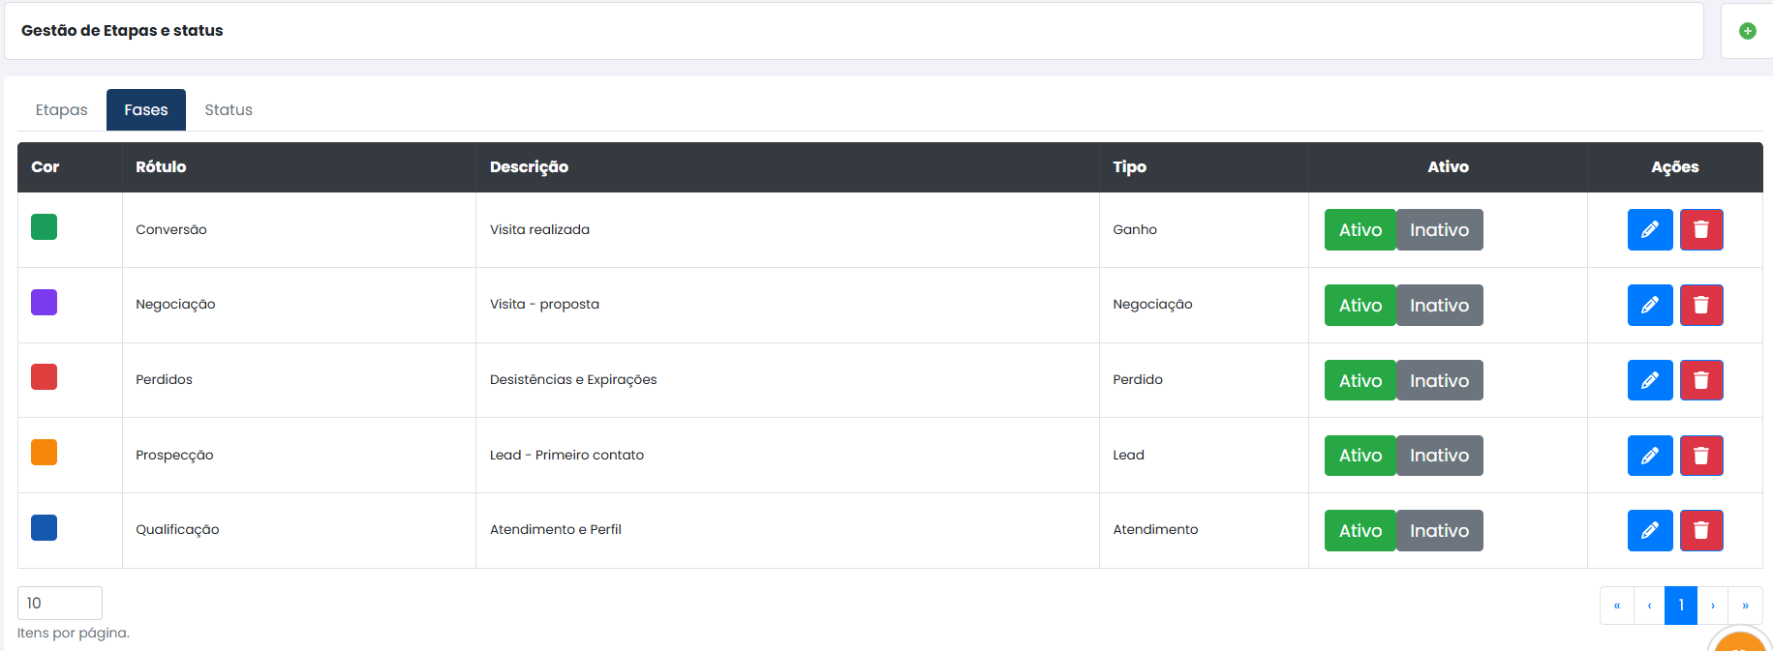Edit the Conversão phase with pencil icon

click(x=1650, y=230)
